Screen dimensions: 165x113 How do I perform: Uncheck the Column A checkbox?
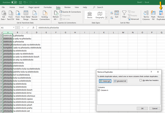99,90
